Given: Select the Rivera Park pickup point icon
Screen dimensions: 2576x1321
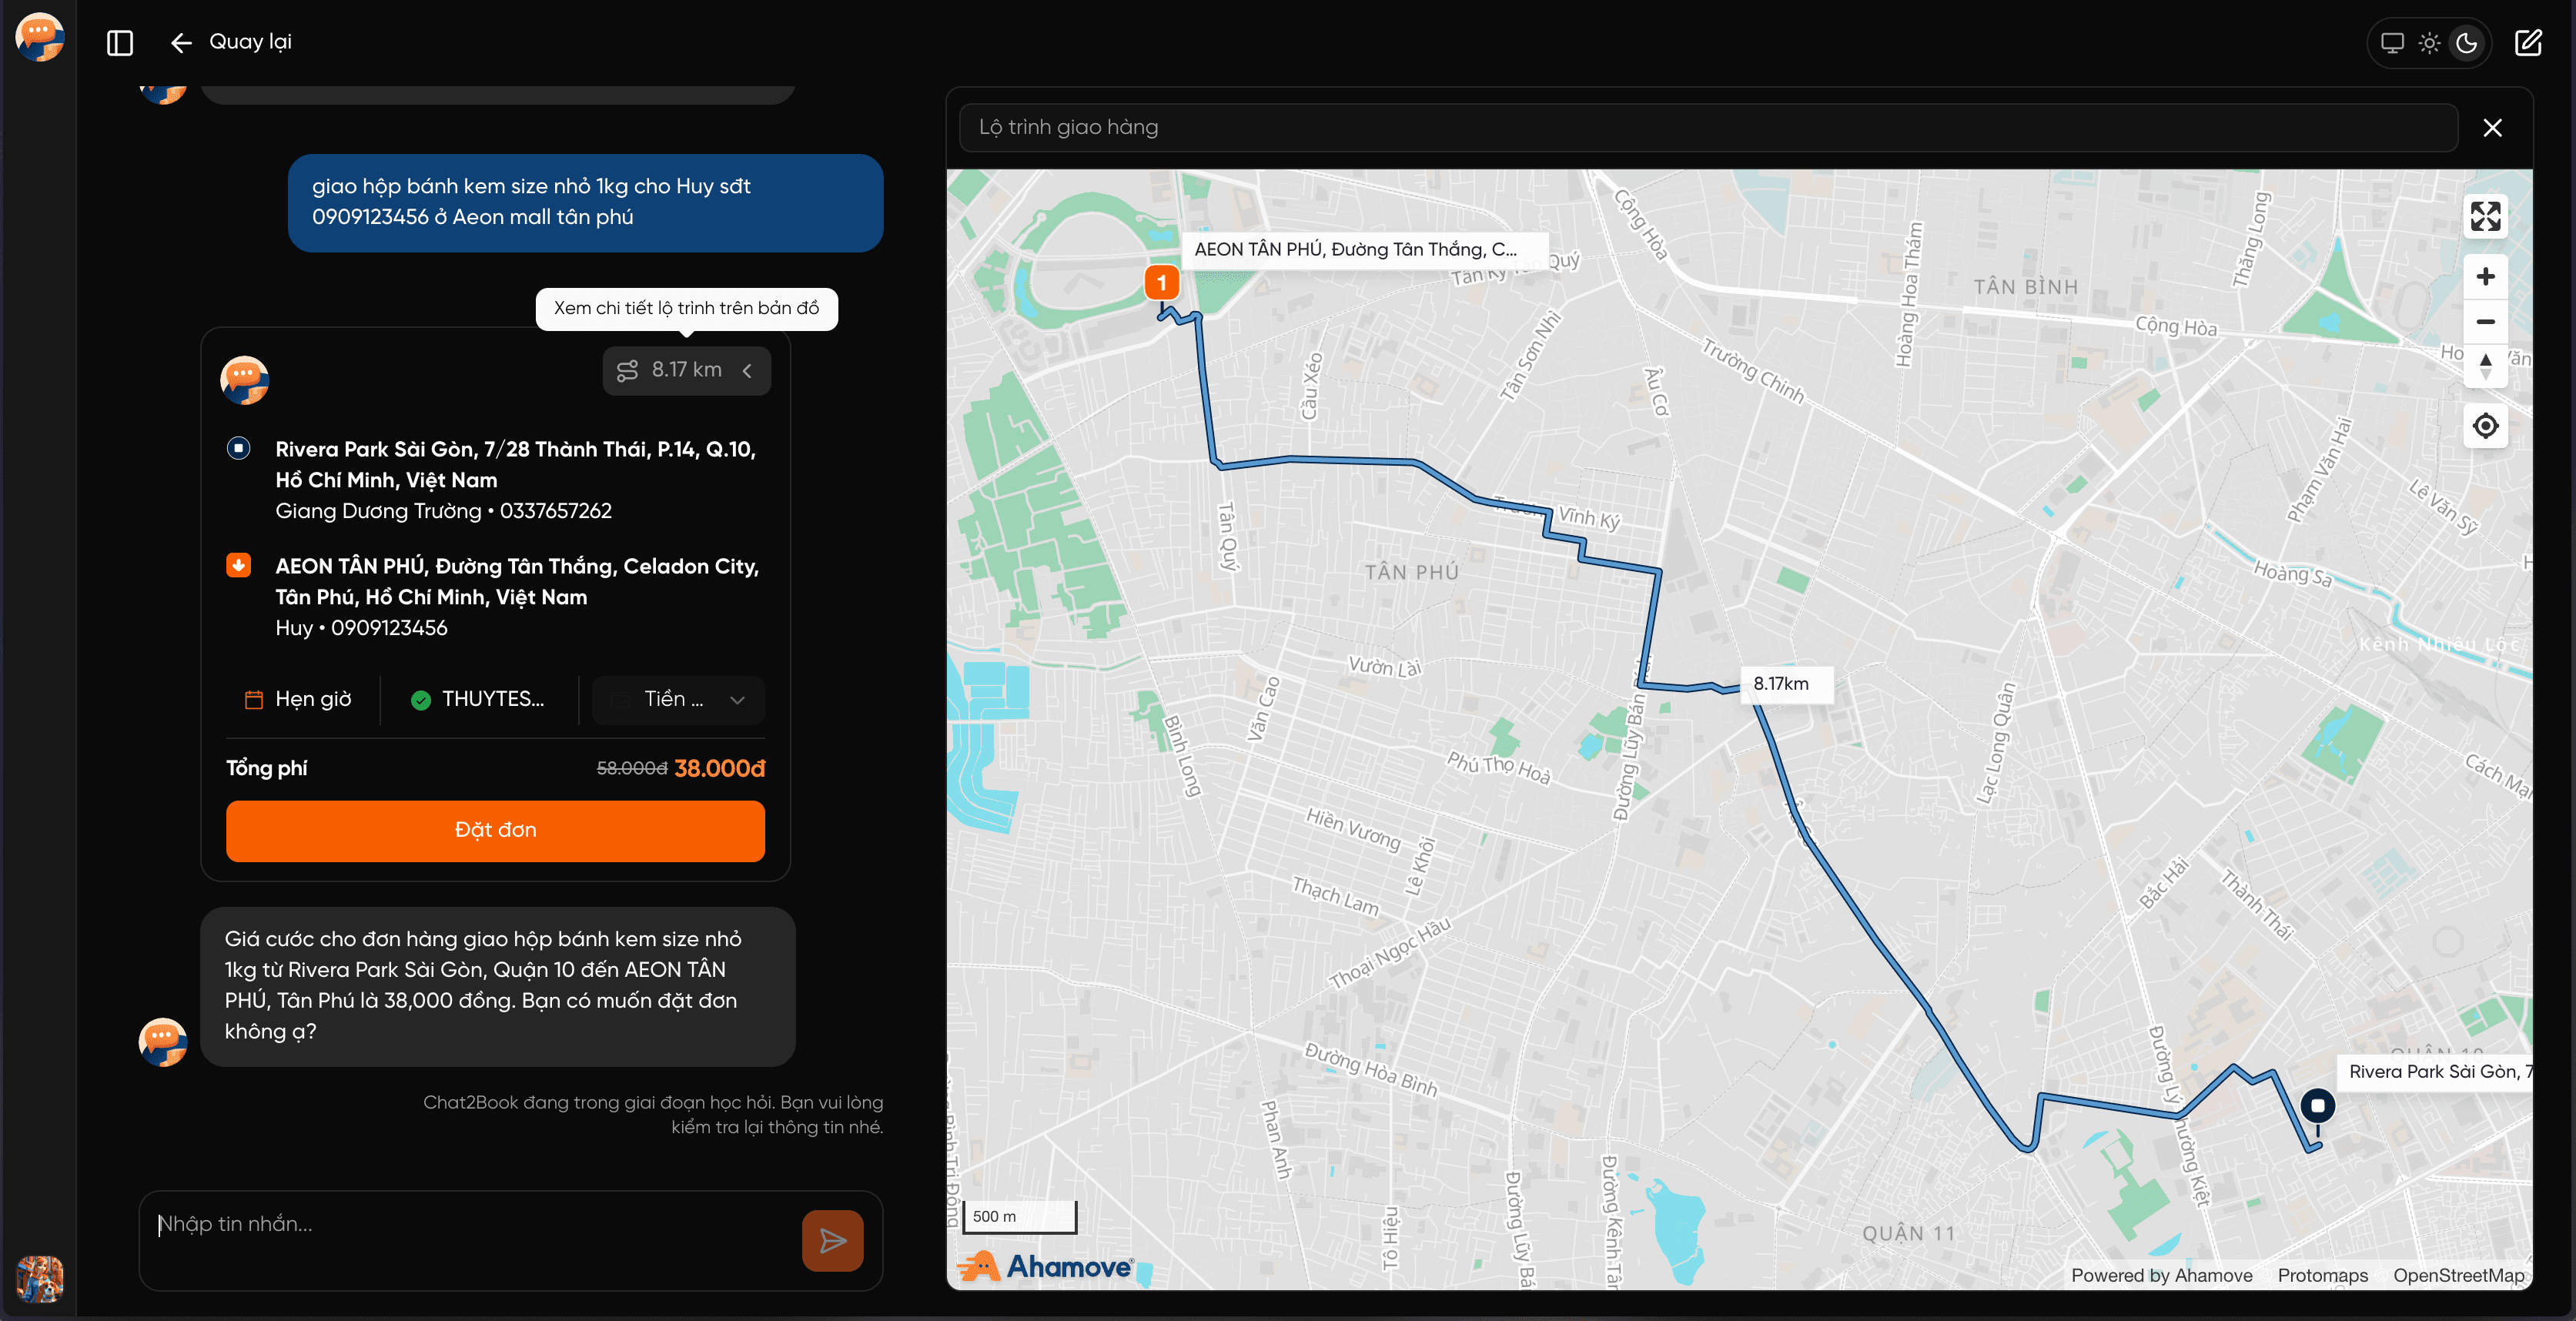Looking at the screenshot, I should coord(238,448).
